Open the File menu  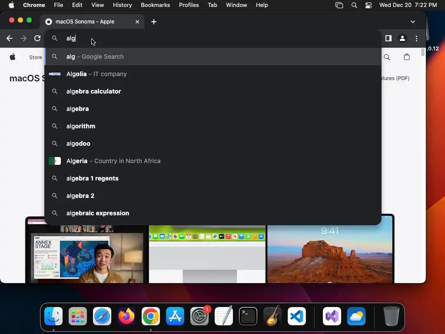click(59, 5)
